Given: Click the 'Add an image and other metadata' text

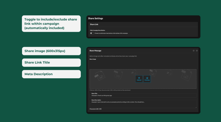Looking at the screenshot, I should [x=113, y=56].
